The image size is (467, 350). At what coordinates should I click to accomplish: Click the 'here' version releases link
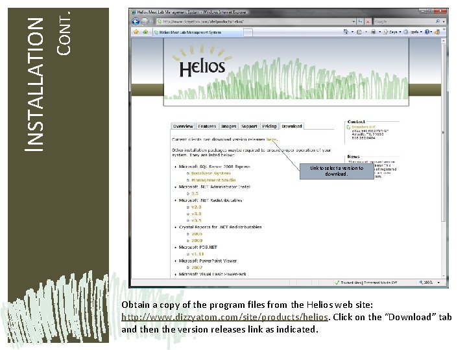click(x=271, y=139)
